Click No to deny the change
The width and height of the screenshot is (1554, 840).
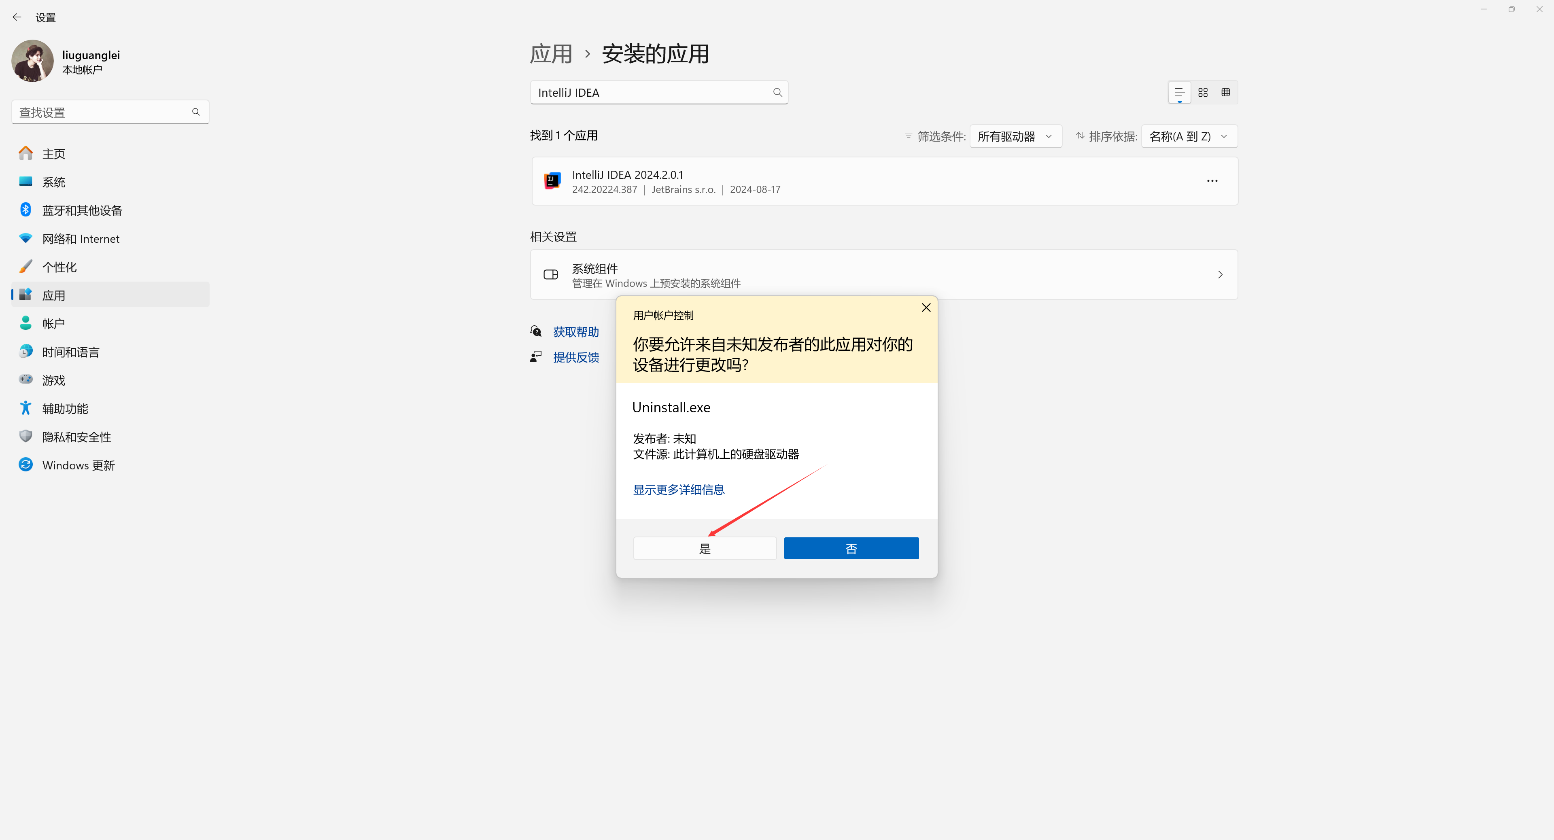[x=851, y=548]
